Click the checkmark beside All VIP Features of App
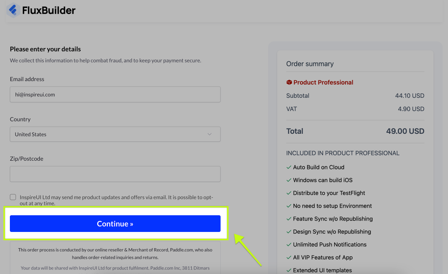The width and height of the screenshot is (448, 274). click(x=289, y=257)
